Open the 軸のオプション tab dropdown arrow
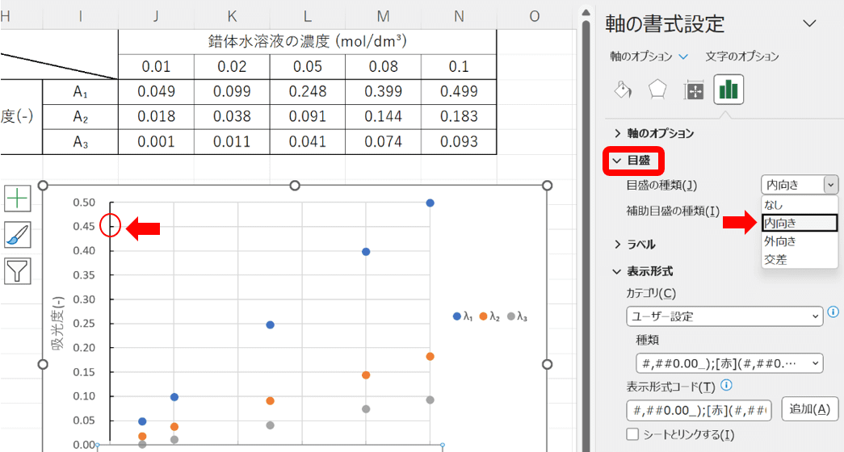Image resolution: width=844 pixels, height=452 pixels. point(683,56)
